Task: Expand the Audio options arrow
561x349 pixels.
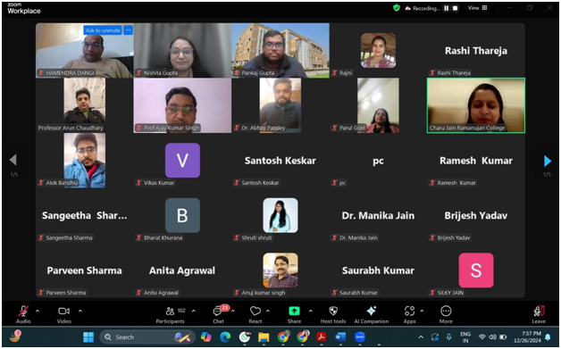Action: (x=38, y=312)
